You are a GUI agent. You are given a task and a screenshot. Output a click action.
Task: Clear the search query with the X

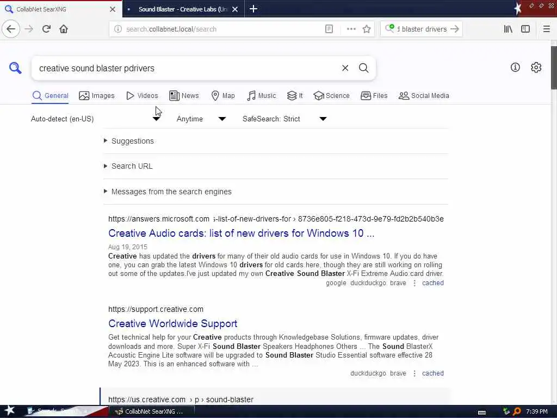pos(345,68)
